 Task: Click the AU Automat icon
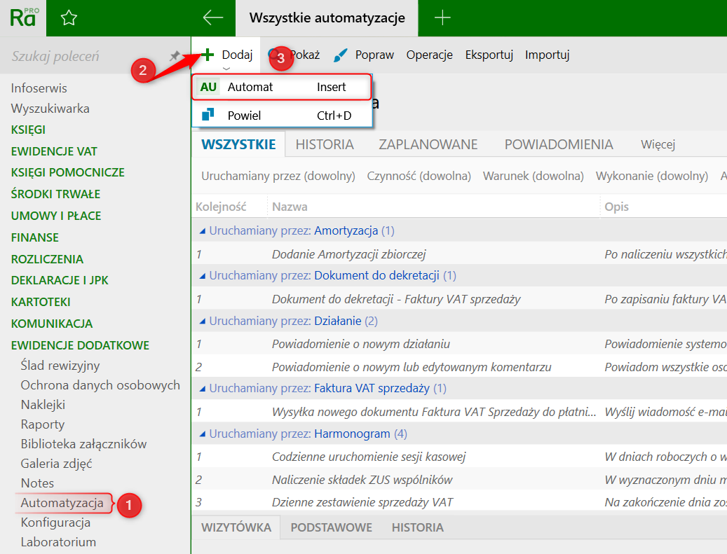pos(208,87)
